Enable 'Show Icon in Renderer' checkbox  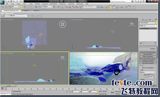pyautogui.click(x=140, y=68)
